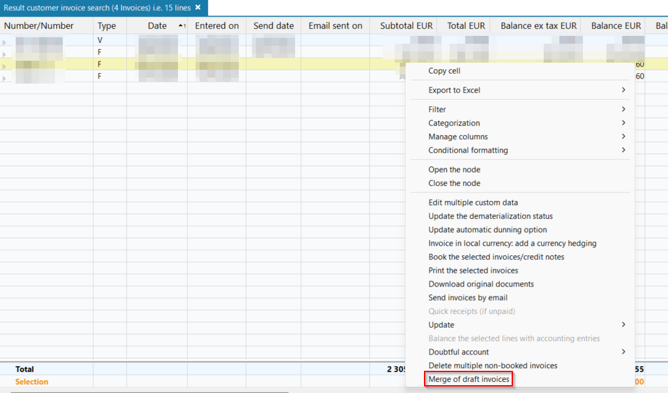Click the Subtotal EUR column header
The image size is (668, 393).
click(406, 26)
